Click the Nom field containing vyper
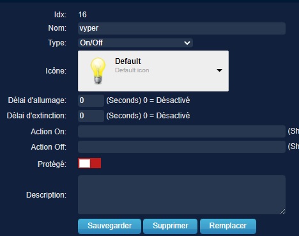 (x=181, y=28)
